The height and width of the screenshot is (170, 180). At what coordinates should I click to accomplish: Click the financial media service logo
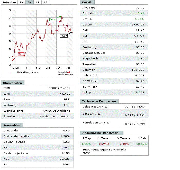pyautogui.click(x=65, y=73)
